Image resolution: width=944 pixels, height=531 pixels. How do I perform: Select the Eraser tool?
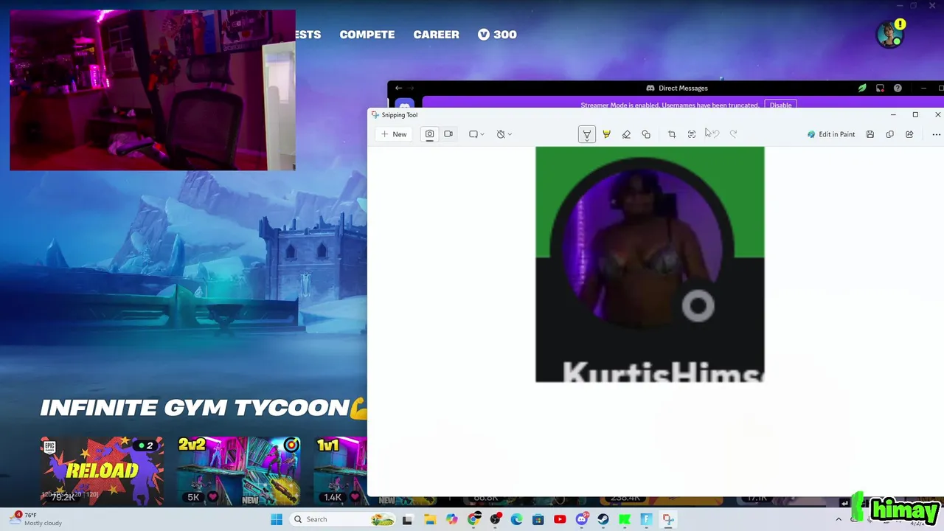626,134
